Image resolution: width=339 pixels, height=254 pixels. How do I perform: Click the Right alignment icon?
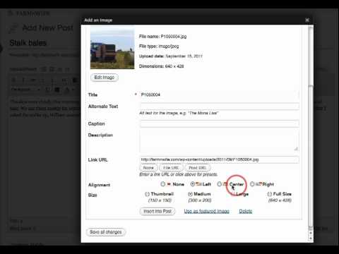tap(258, 184)
